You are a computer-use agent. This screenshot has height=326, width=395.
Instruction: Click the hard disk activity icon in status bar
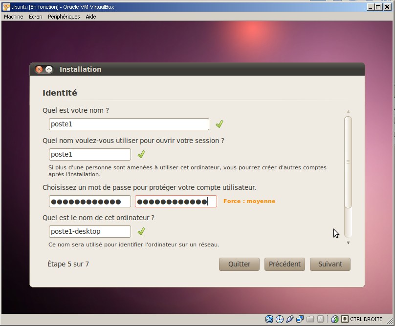pos(269,319)
